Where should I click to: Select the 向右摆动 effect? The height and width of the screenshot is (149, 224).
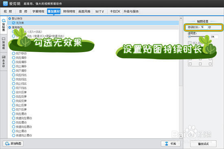[19, 123]
